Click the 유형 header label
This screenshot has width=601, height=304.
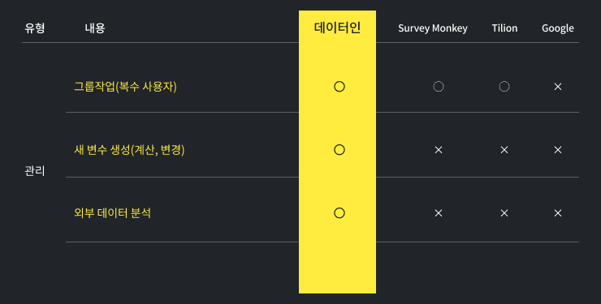(x=35, y=28)
